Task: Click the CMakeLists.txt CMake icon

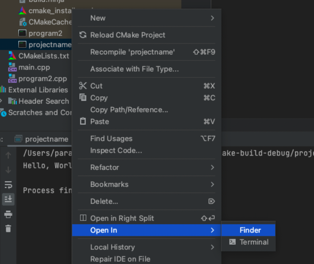Action: 12,56
